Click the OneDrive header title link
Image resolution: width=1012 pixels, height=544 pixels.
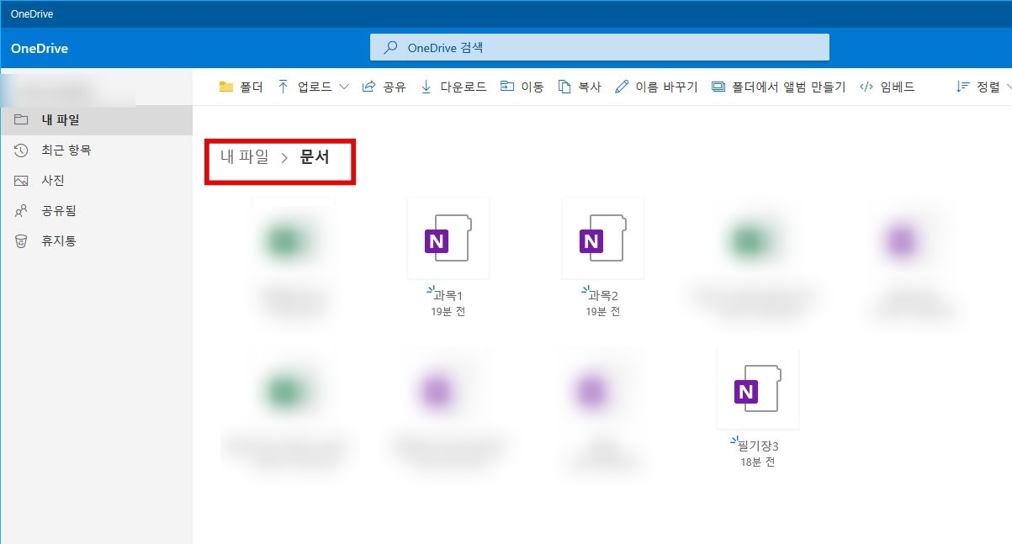click(40, 49)
